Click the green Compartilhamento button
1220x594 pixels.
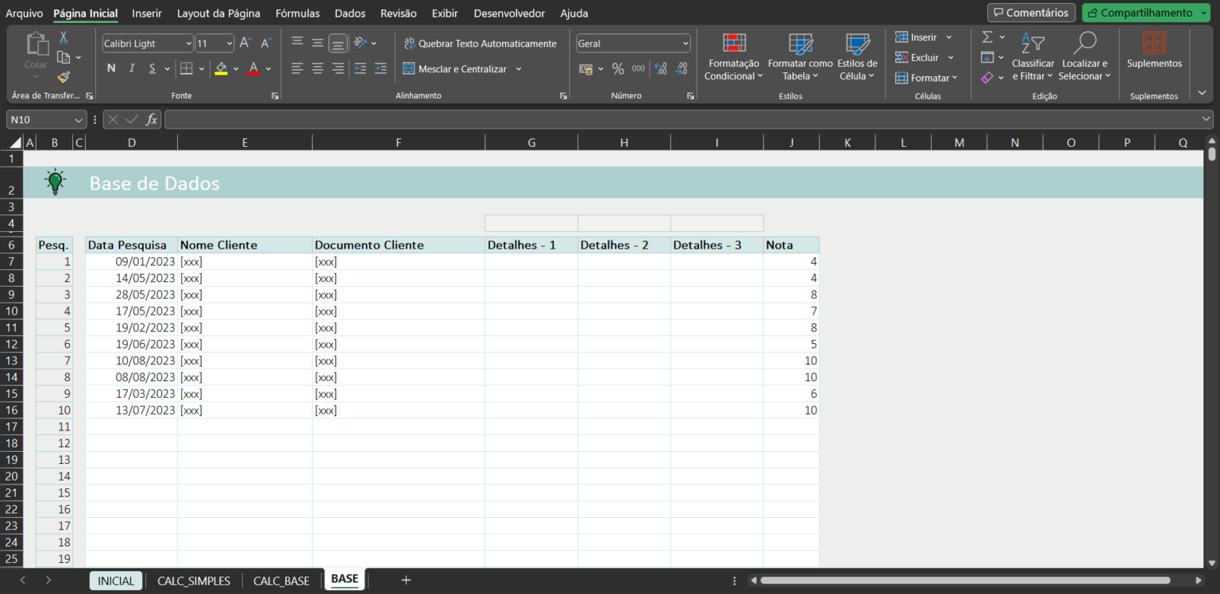coord(1144,13)
